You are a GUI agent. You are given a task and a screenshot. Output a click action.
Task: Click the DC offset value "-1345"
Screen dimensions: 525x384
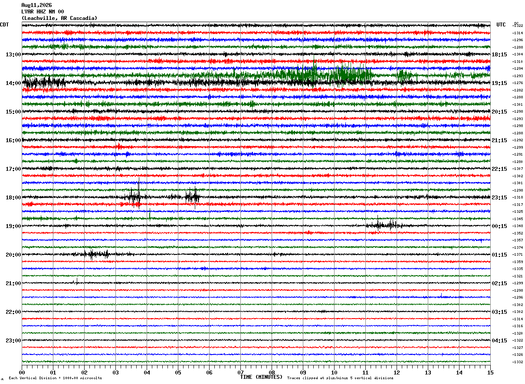coord(518,219)
